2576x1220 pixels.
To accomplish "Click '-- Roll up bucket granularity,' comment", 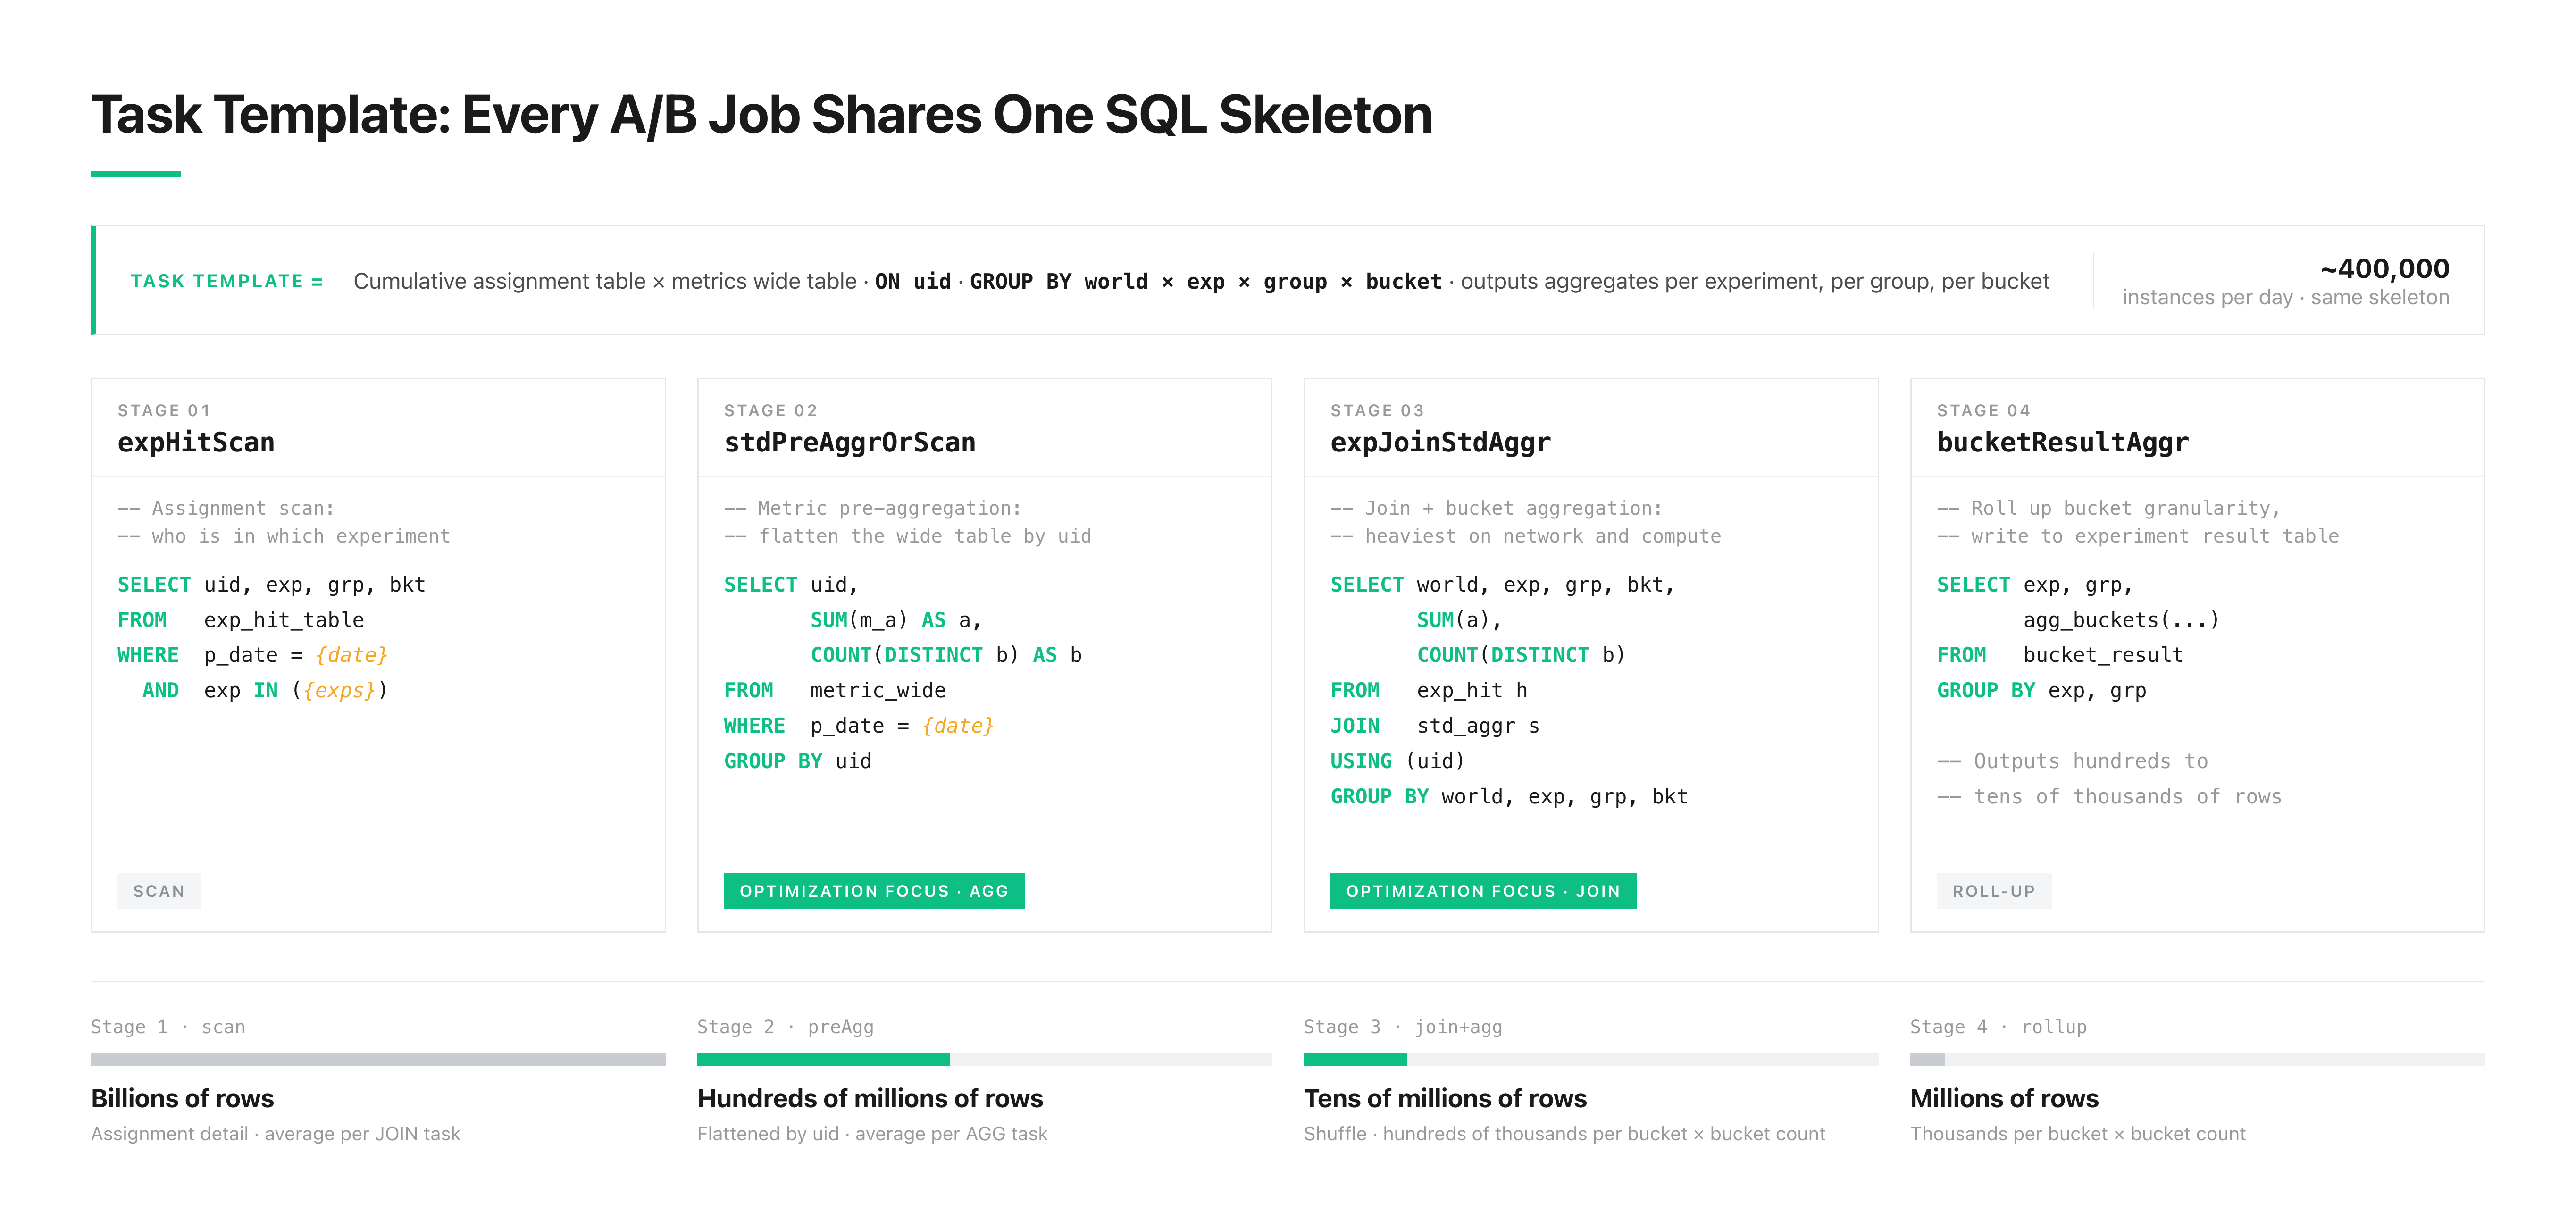I will click(2109, 508).
